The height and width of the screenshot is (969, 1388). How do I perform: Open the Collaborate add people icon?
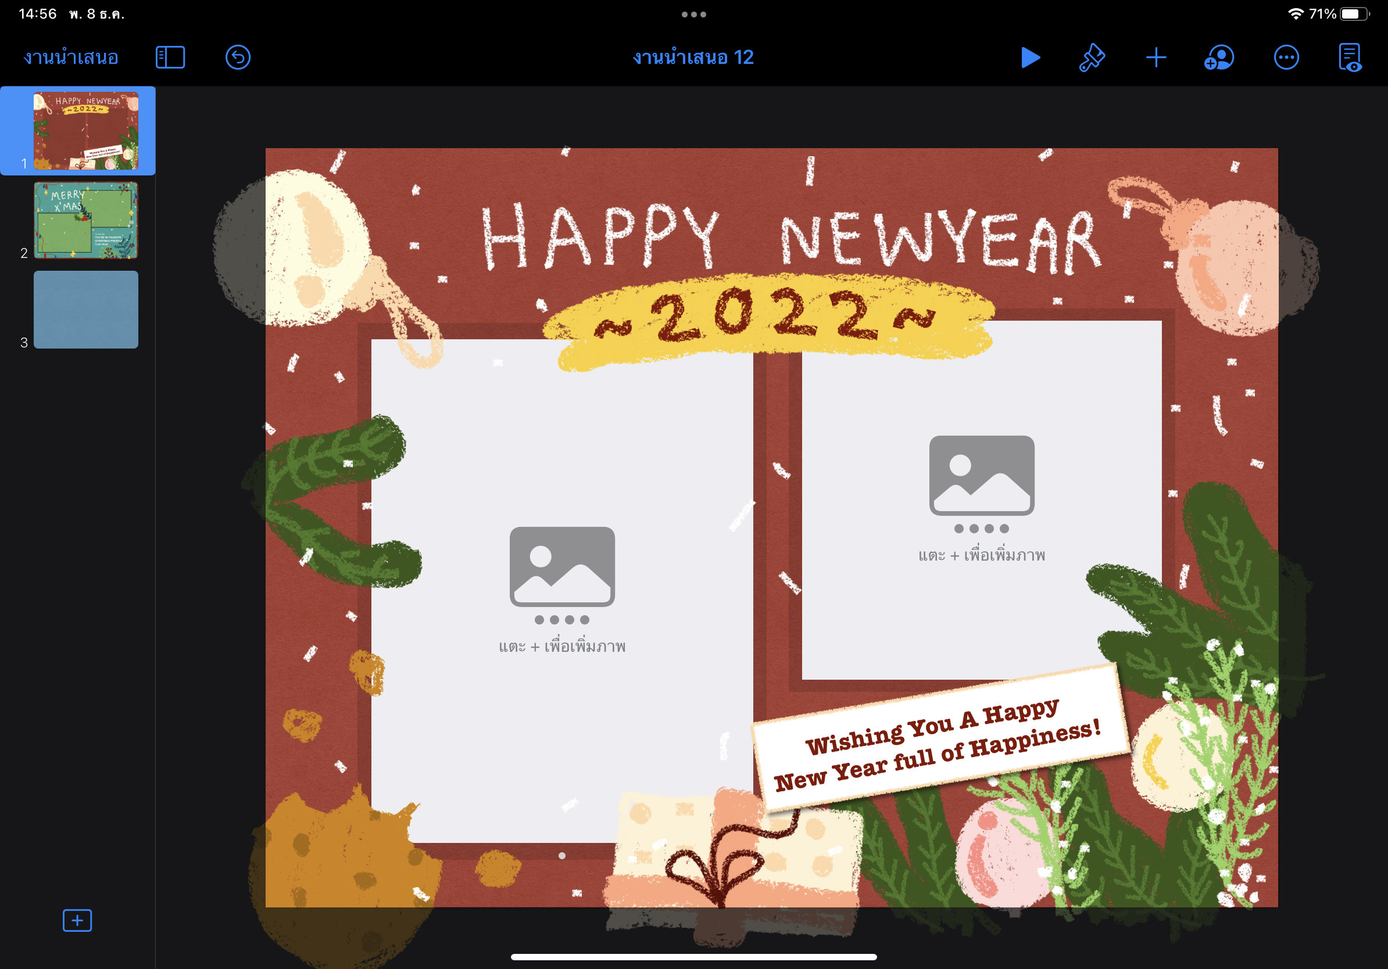(1219, 58)
